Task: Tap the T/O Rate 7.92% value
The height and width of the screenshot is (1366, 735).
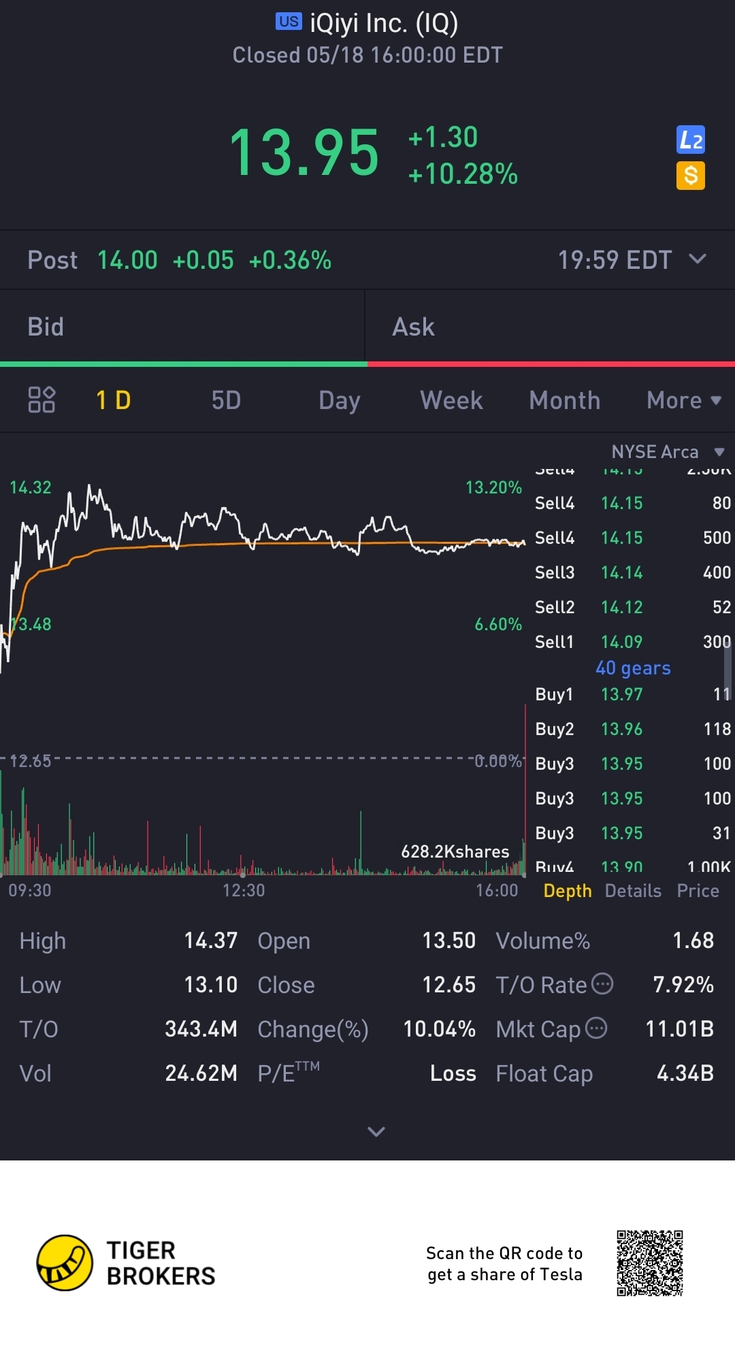Action: (x=683, y=985)
